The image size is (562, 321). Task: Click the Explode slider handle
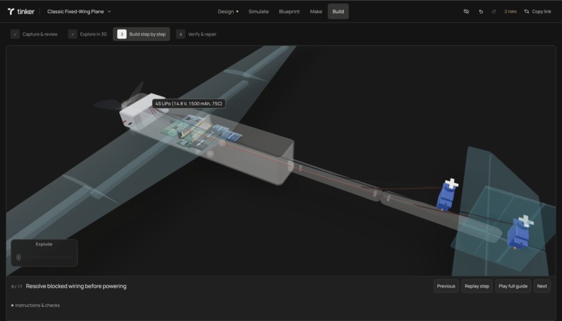click(19, 257)
